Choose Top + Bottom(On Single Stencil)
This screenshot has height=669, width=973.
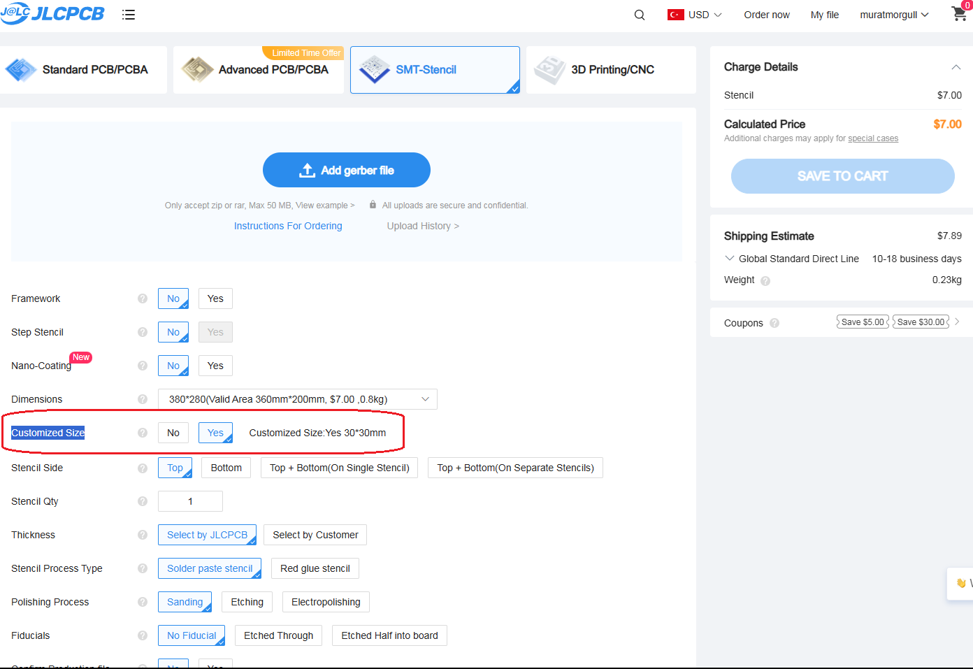click(340, 468)
